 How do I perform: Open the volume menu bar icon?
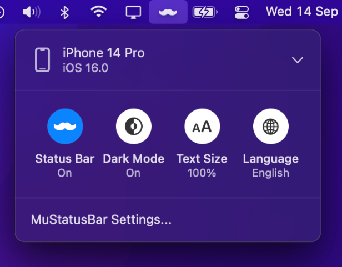coord(32,12)
